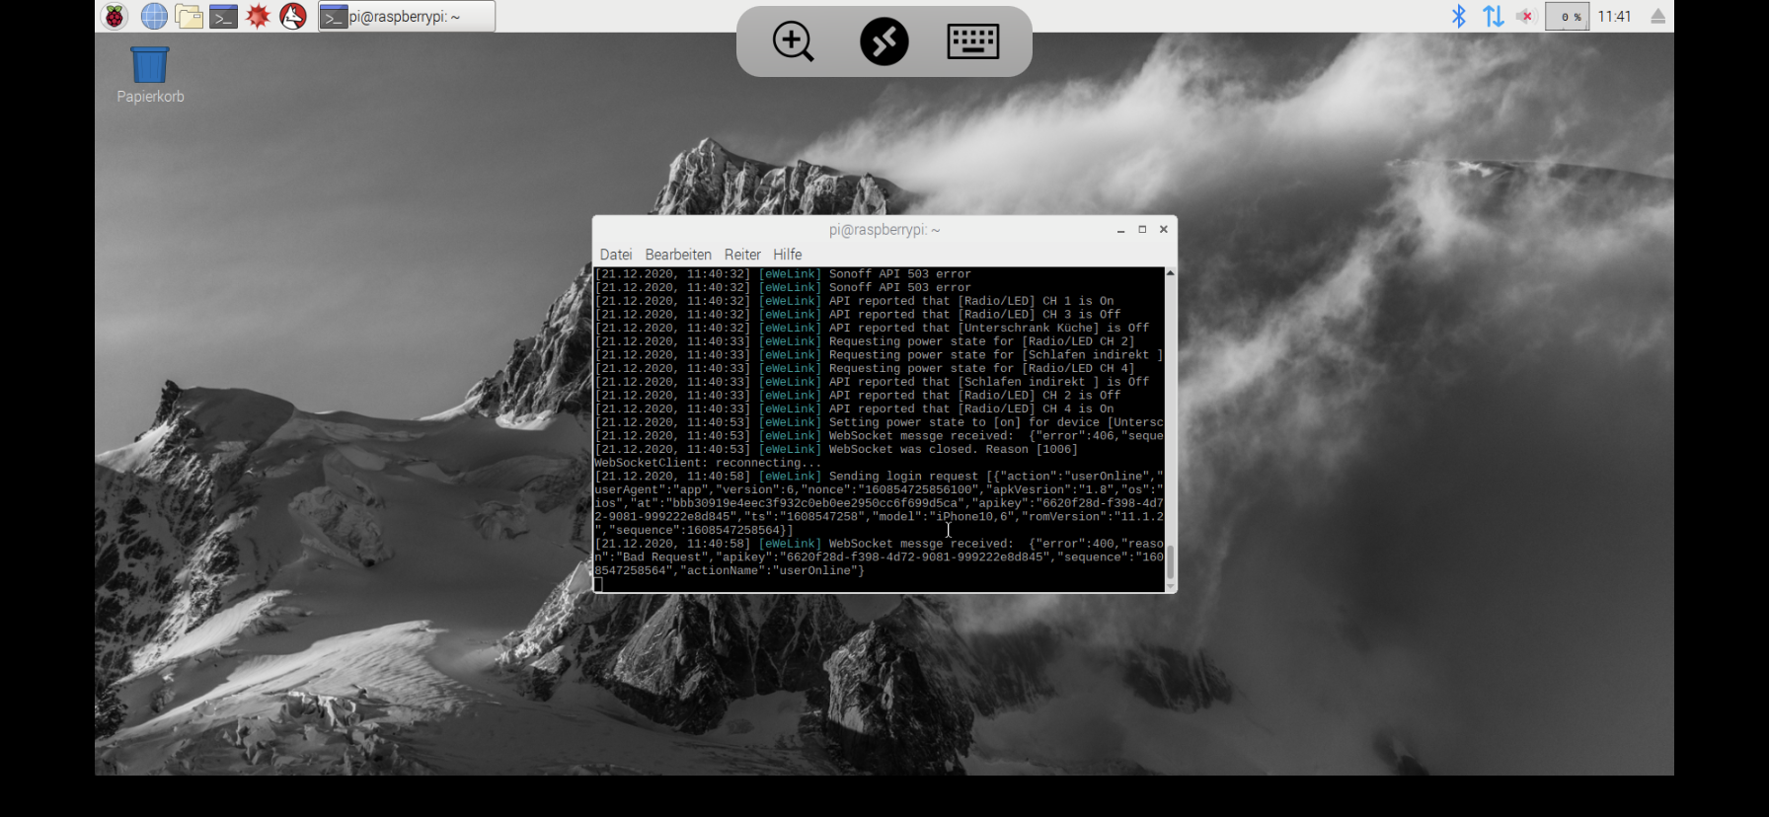Click the muted volume speaker icon
This screenshot has width=1769, height=817.
click(x=1526, y=17)
